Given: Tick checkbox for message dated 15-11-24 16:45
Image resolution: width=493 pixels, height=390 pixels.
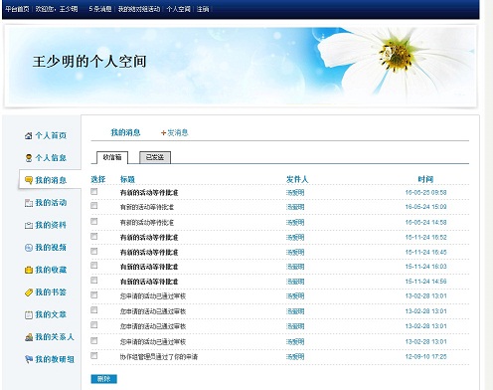Looking at the screenshot, I should (94, 251).
